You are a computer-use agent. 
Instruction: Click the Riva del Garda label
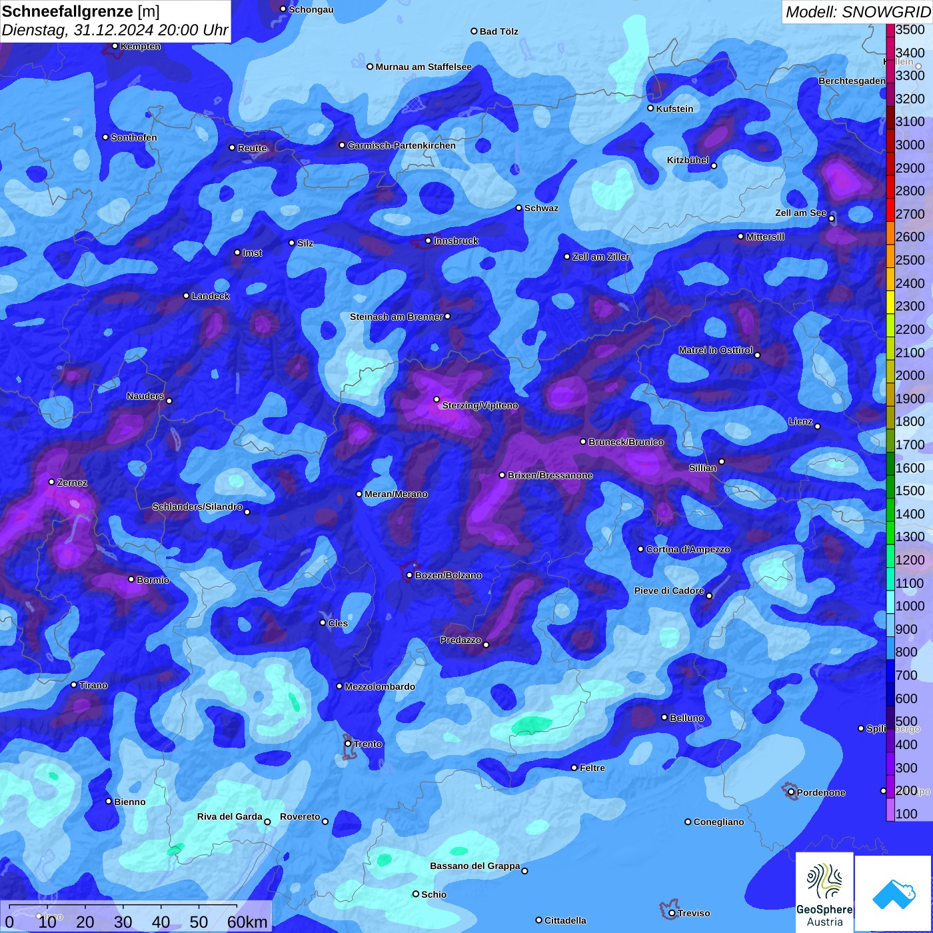click(229, 816)
